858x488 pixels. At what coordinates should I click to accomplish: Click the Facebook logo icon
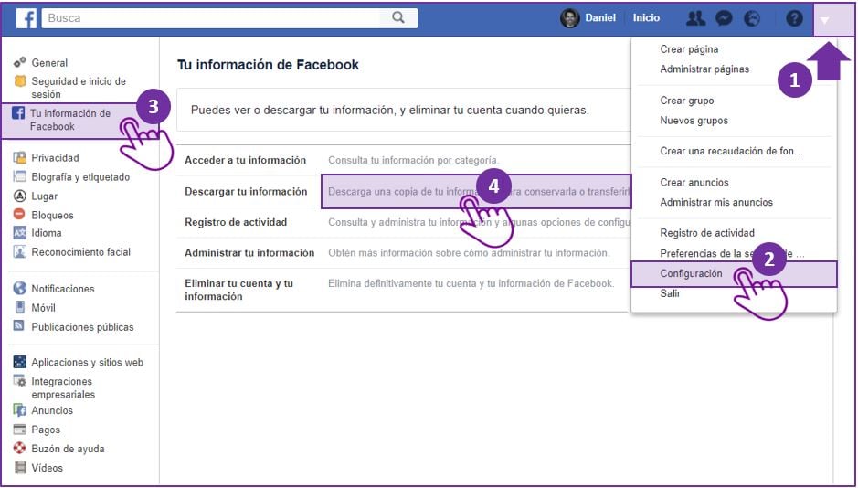pyautogui.click(x=26, y=18)
